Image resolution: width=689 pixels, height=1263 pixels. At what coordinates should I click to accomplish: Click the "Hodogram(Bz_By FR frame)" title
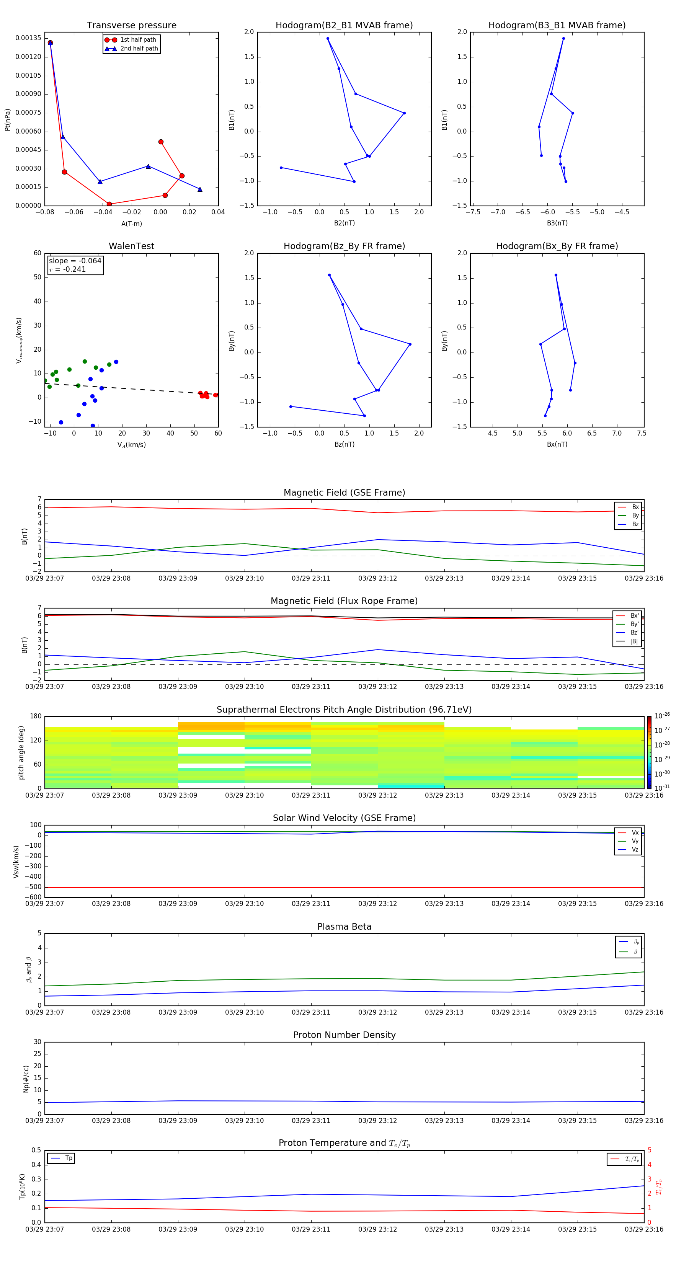[x=344, y=246]
